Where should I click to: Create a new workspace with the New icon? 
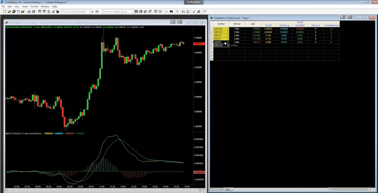point(5,11)
